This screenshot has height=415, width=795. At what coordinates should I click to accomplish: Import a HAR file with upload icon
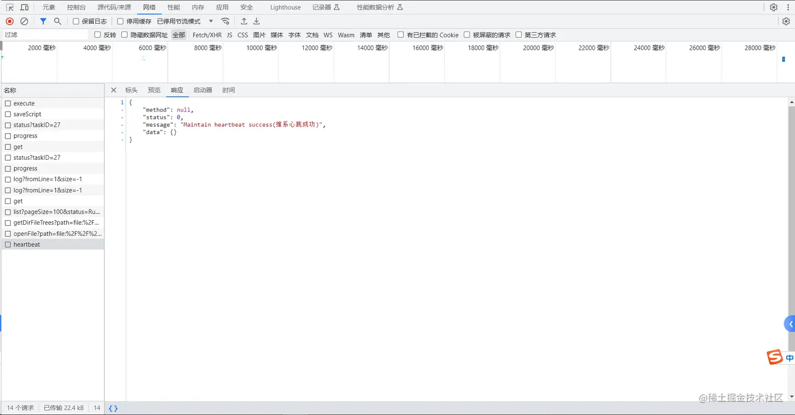[244, 22]
